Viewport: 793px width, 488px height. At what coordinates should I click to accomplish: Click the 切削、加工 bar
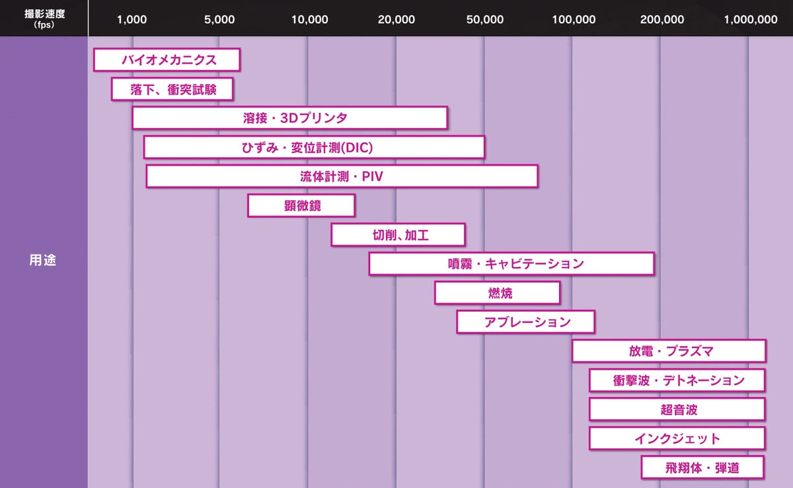(x=398, y=234)
